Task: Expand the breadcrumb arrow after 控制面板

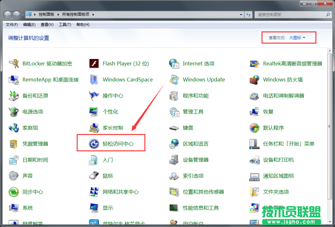Action: 58,14
